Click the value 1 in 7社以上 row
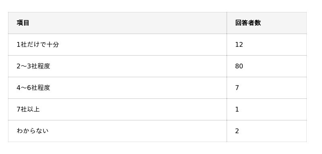This screenshot has height=154, width=322. [266, 109]
